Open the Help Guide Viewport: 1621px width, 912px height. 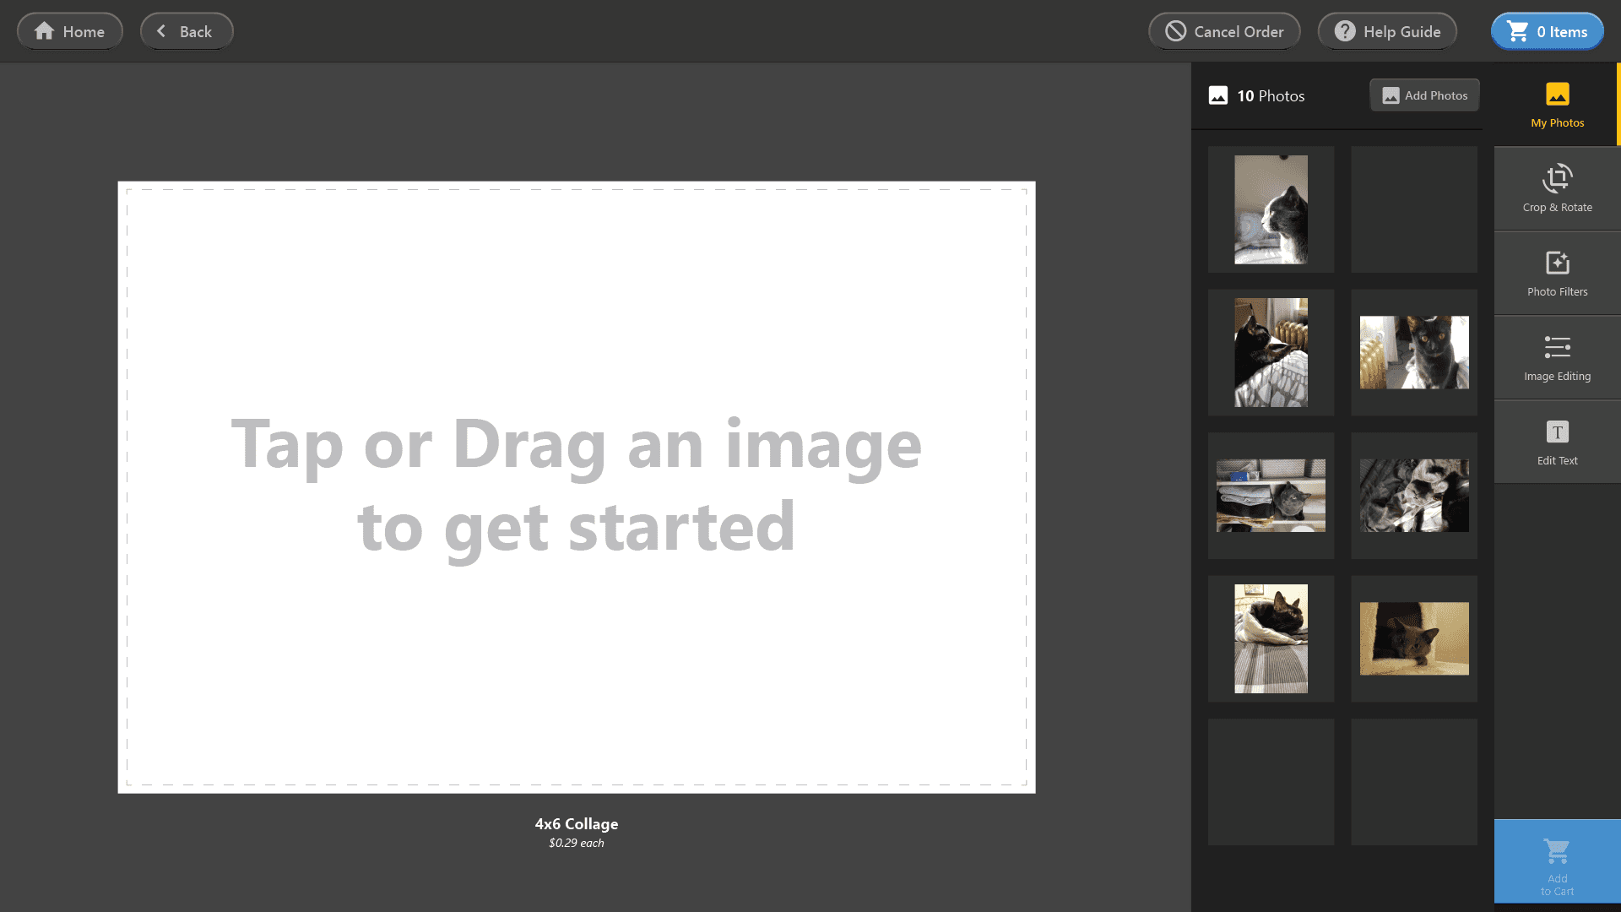1387,31
